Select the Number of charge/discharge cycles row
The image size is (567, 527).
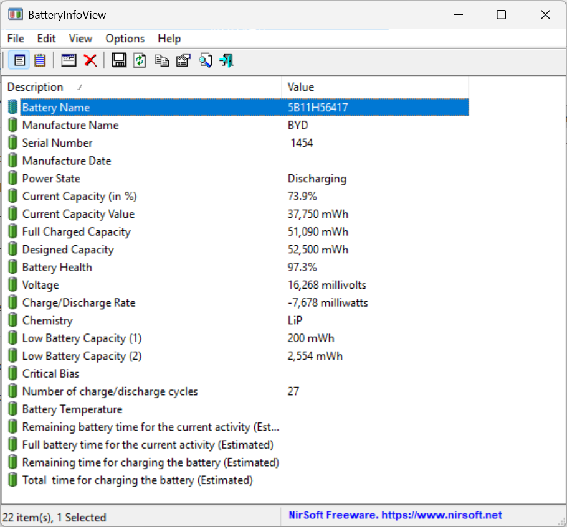(x=110, y=392)
